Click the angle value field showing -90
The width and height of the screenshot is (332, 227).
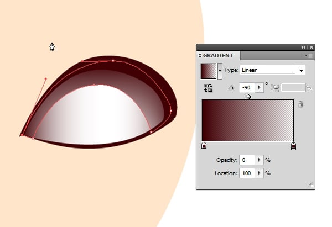(246, 88)
